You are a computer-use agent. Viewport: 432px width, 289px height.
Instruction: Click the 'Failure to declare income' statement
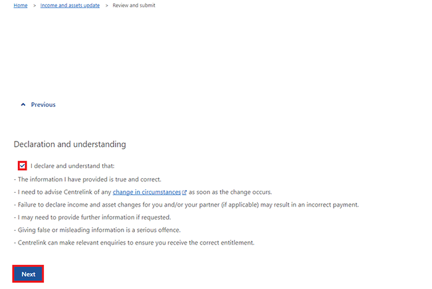pyautogui.click(x=186, y=205)
